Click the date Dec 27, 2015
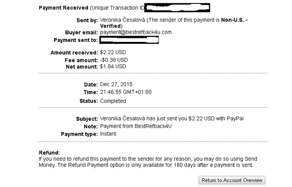Screen dimensions: 292x187 (116, 84)
